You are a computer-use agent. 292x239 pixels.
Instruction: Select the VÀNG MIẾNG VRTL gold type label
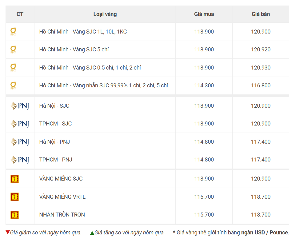62,197
